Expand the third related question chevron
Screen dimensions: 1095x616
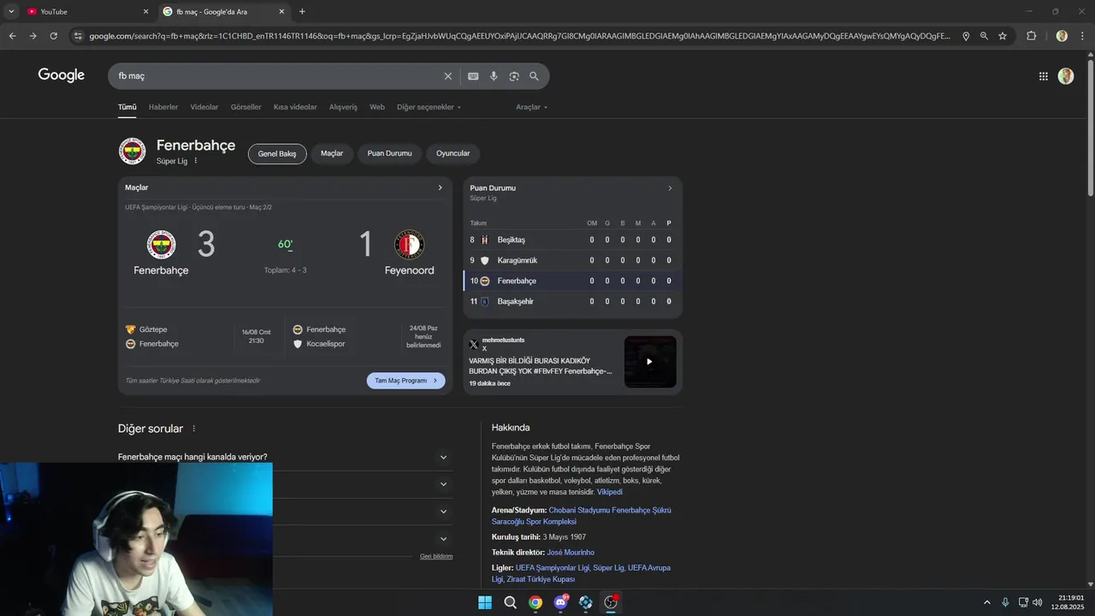(x=443, y=512)
